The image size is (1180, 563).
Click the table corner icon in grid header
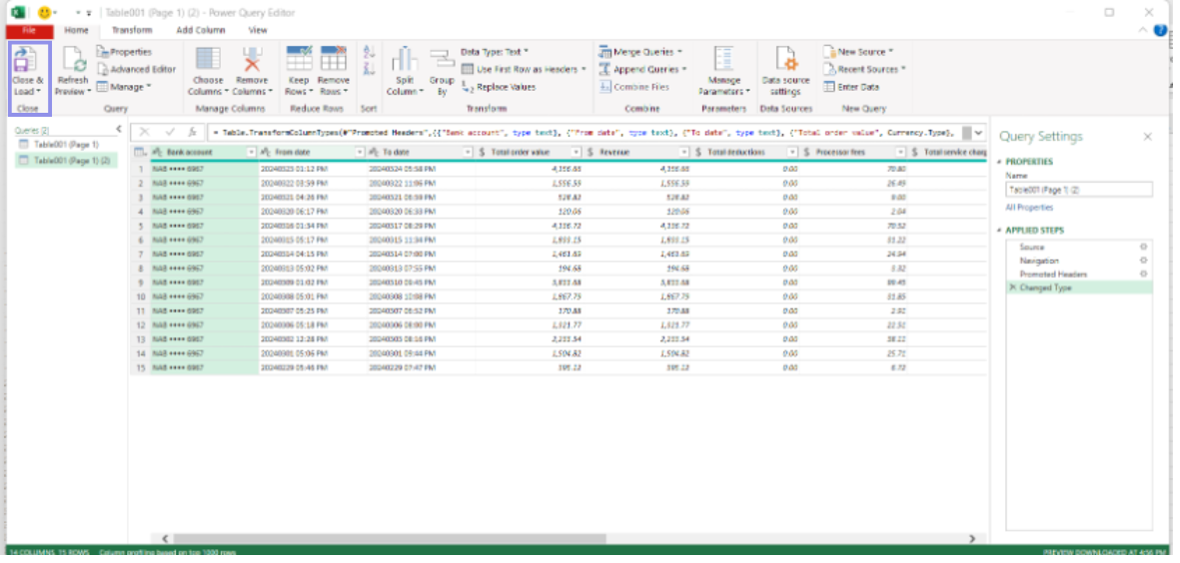click(x=140, y=153)
